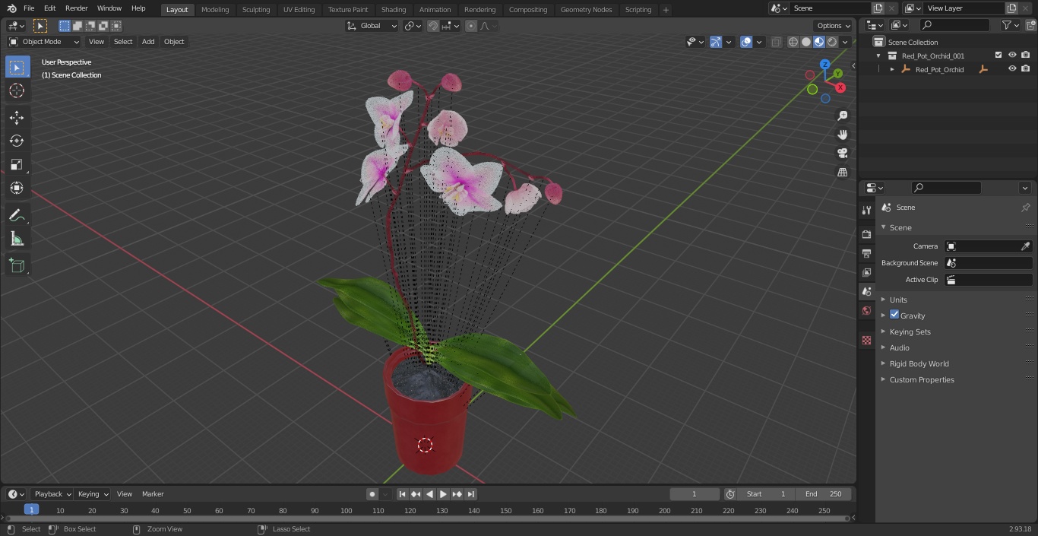Select the Cursor tool in the toolbar
This screenshot has height=536, width=1038.
click(x=17, y=90)
